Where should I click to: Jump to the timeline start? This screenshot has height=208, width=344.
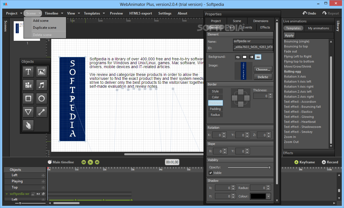click(83, 162)
